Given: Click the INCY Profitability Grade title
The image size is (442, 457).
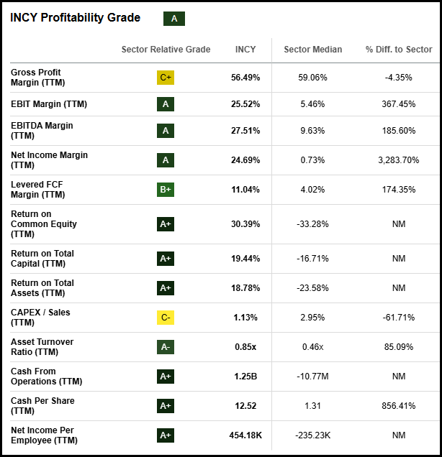Looking at the screenshot, I should coord(76,18).
